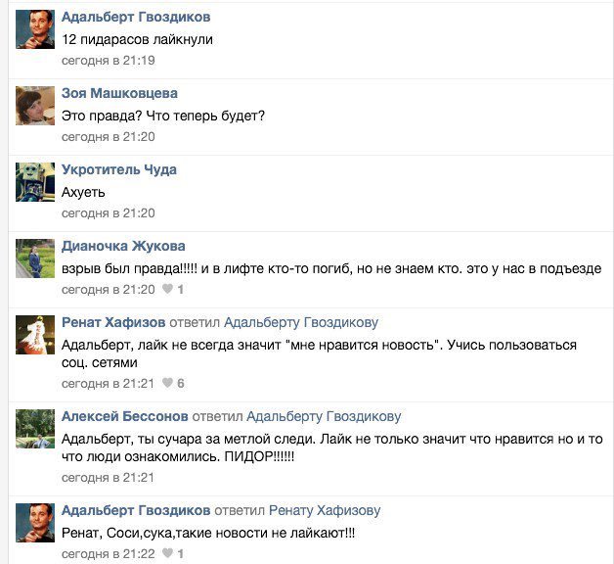Follow the 'Адальберту Гвоздикову' reply link in Ренат's comment
The height and width of the screenshot is (564, 614).
pyautogui.click(x=301, y=322)
